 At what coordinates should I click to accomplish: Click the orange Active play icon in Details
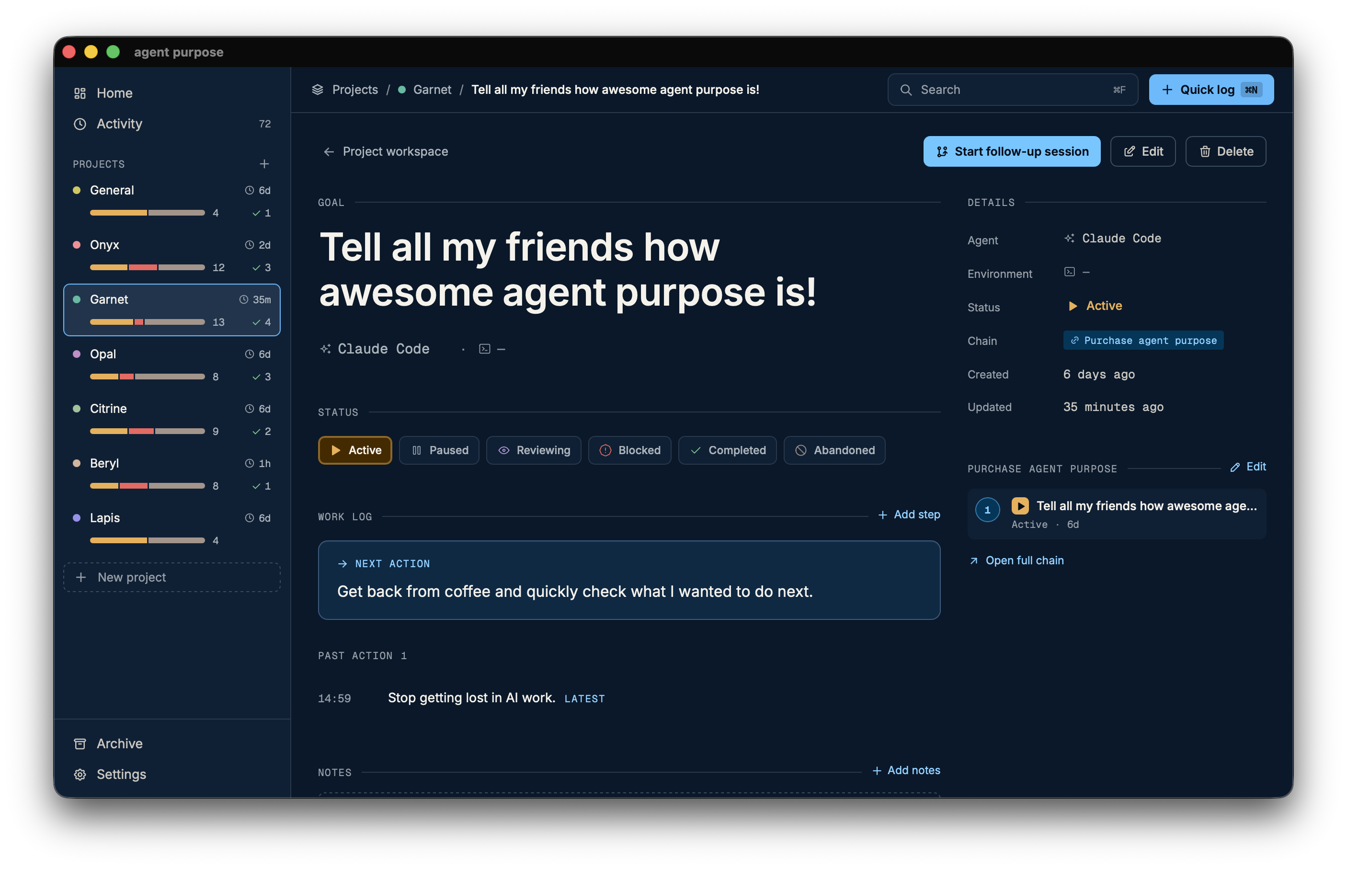point(1073,306)
